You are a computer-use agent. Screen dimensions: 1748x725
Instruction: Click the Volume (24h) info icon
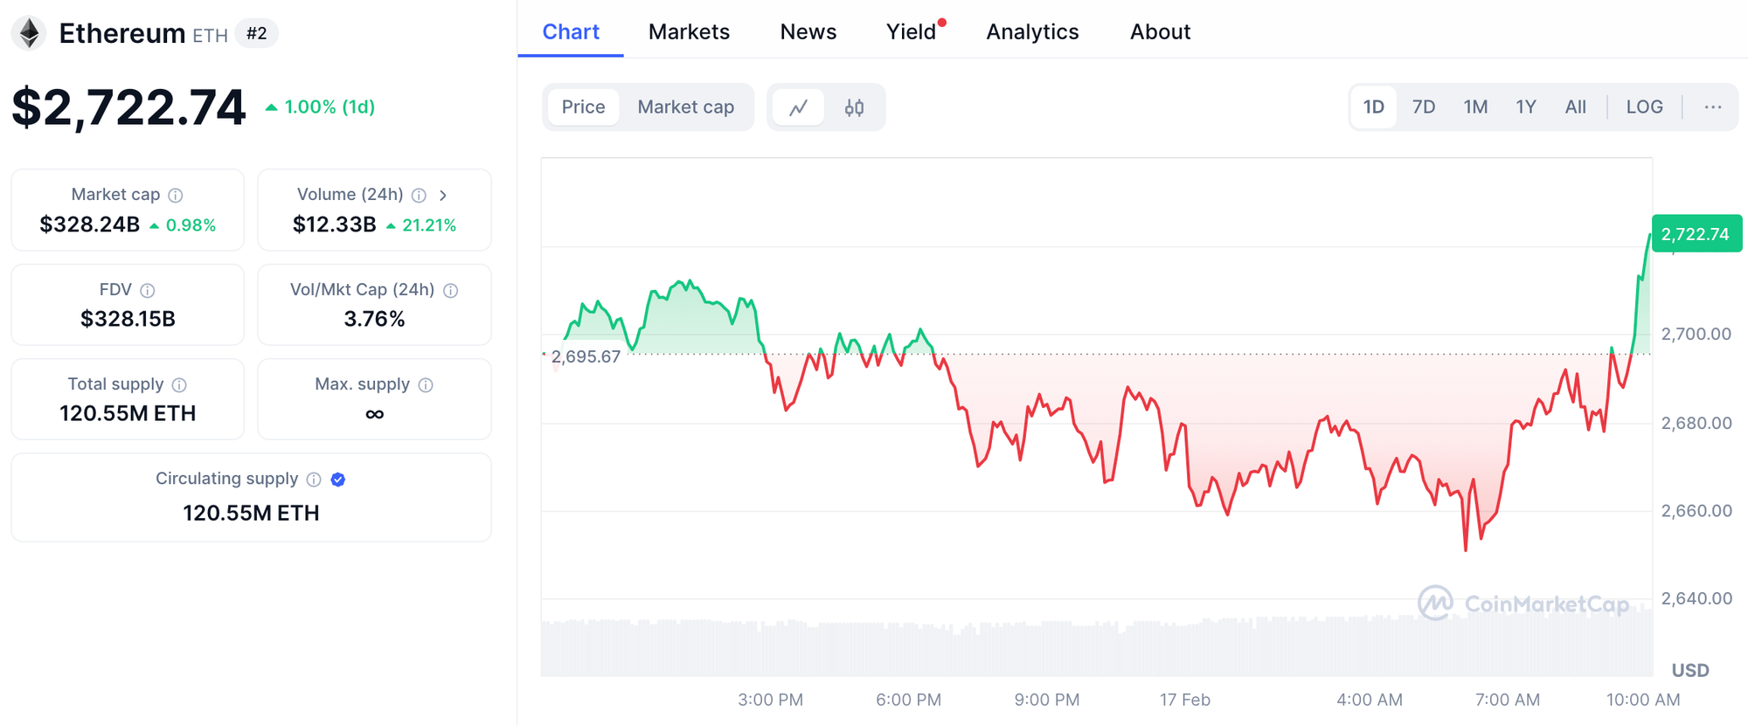tap(419, 195)
